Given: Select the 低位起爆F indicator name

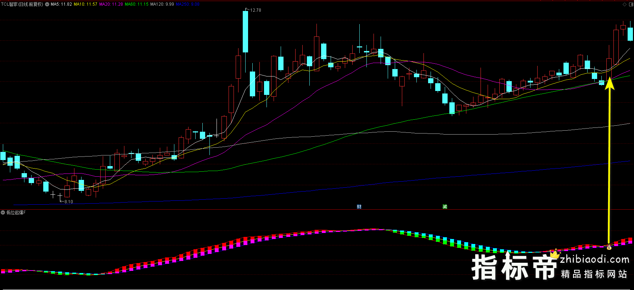Looking at the screenshot, I should click(16, 212).
